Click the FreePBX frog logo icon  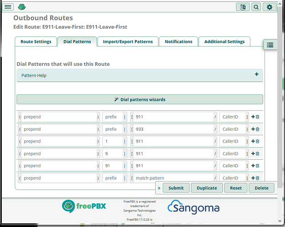pyautogui.click(x=21, y=7)
